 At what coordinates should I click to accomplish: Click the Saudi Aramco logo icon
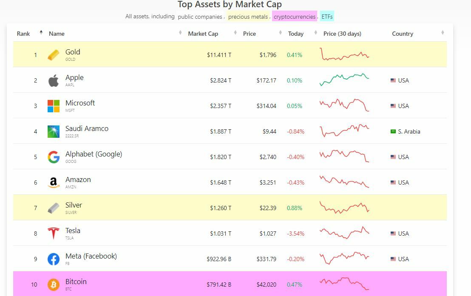[x=54, y=131]
